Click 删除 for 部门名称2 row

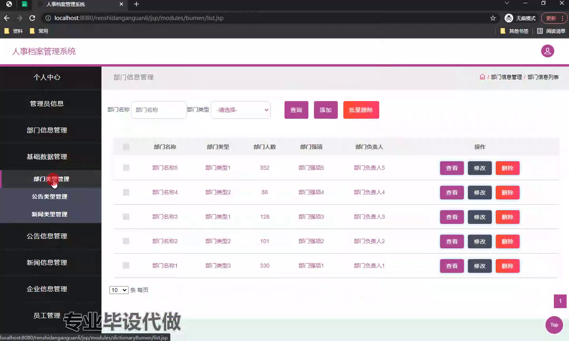tap(508, 242)
